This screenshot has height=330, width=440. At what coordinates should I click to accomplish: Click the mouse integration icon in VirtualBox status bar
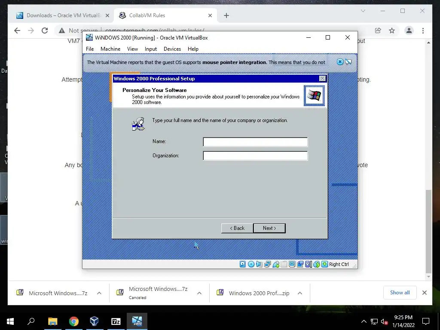tap(317, 264)
